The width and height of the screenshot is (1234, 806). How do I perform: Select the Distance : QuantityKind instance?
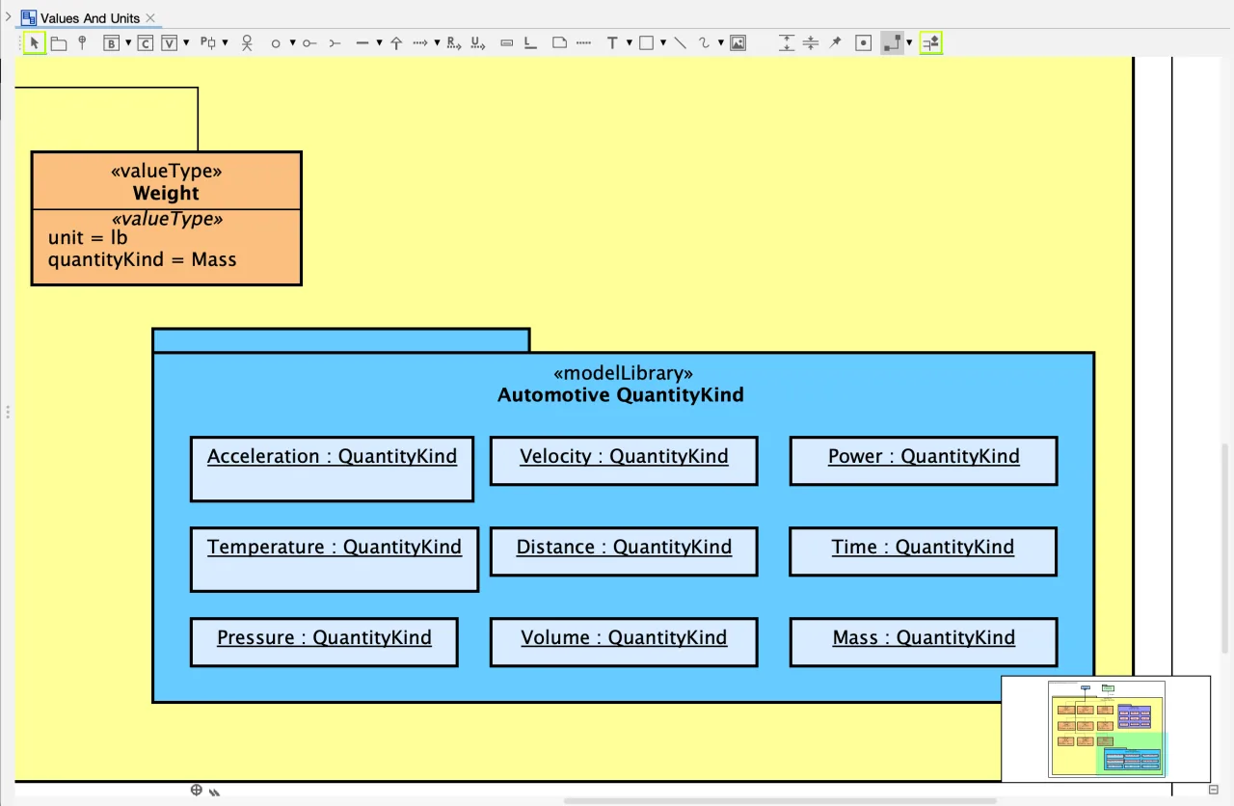pos(624,551)
